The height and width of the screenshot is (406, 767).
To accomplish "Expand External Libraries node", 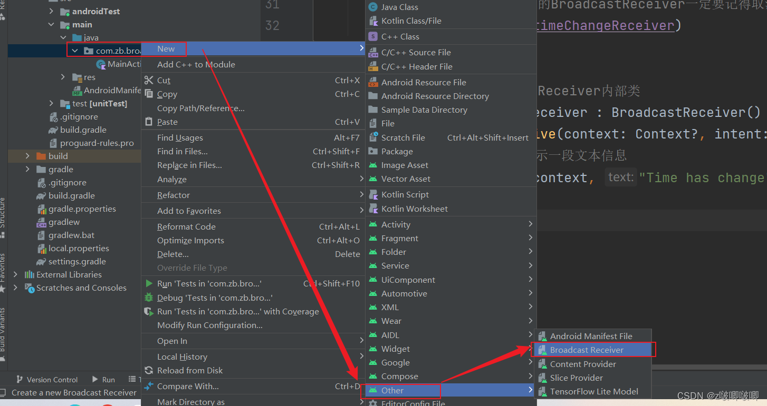I will [x=15, y=274].
